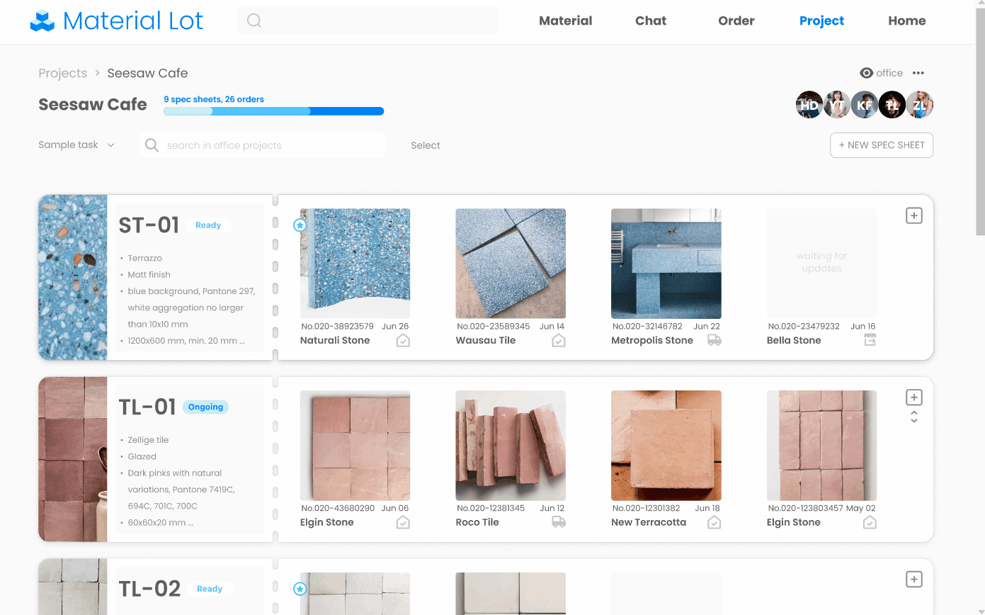Open ZL team member avatar
The height and width of the screenshot is (615, 985).
tap(920, 105)
